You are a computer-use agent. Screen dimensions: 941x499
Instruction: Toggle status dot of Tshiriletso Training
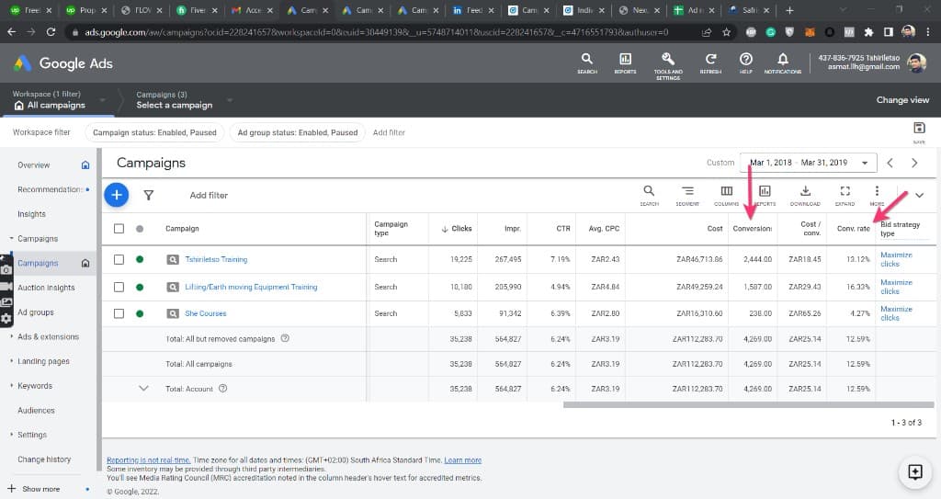coord(140,259)
